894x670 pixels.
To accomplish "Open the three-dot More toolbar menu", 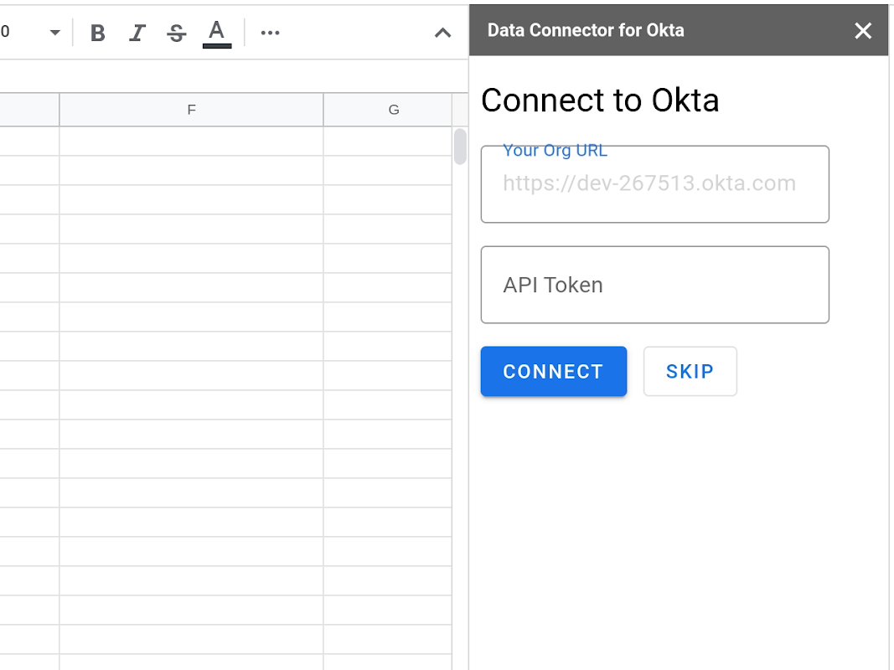I will pyautogui.click(x=270, y=33).
